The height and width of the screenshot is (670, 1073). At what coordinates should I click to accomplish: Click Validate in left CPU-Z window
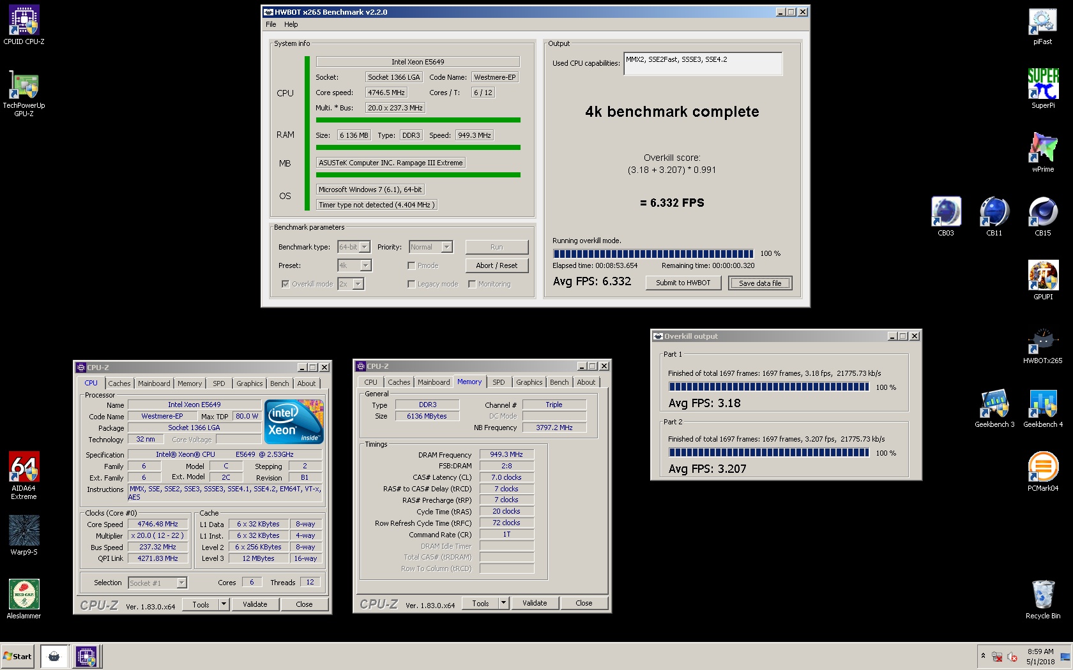click(255, 604)
